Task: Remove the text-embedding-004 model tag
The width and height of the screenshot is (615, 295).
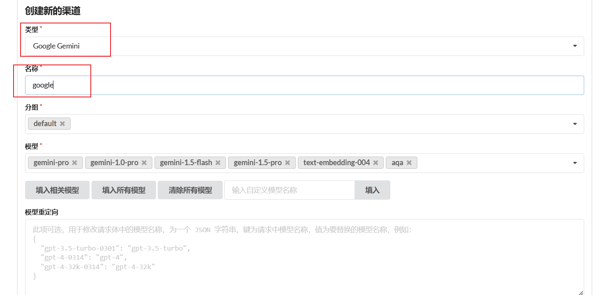Action: (375, 162)
